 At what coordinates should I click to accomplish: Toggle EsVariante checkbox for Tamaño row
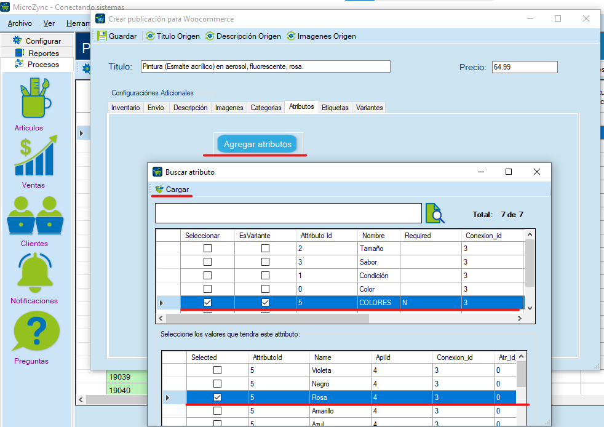tap(266, 248)
